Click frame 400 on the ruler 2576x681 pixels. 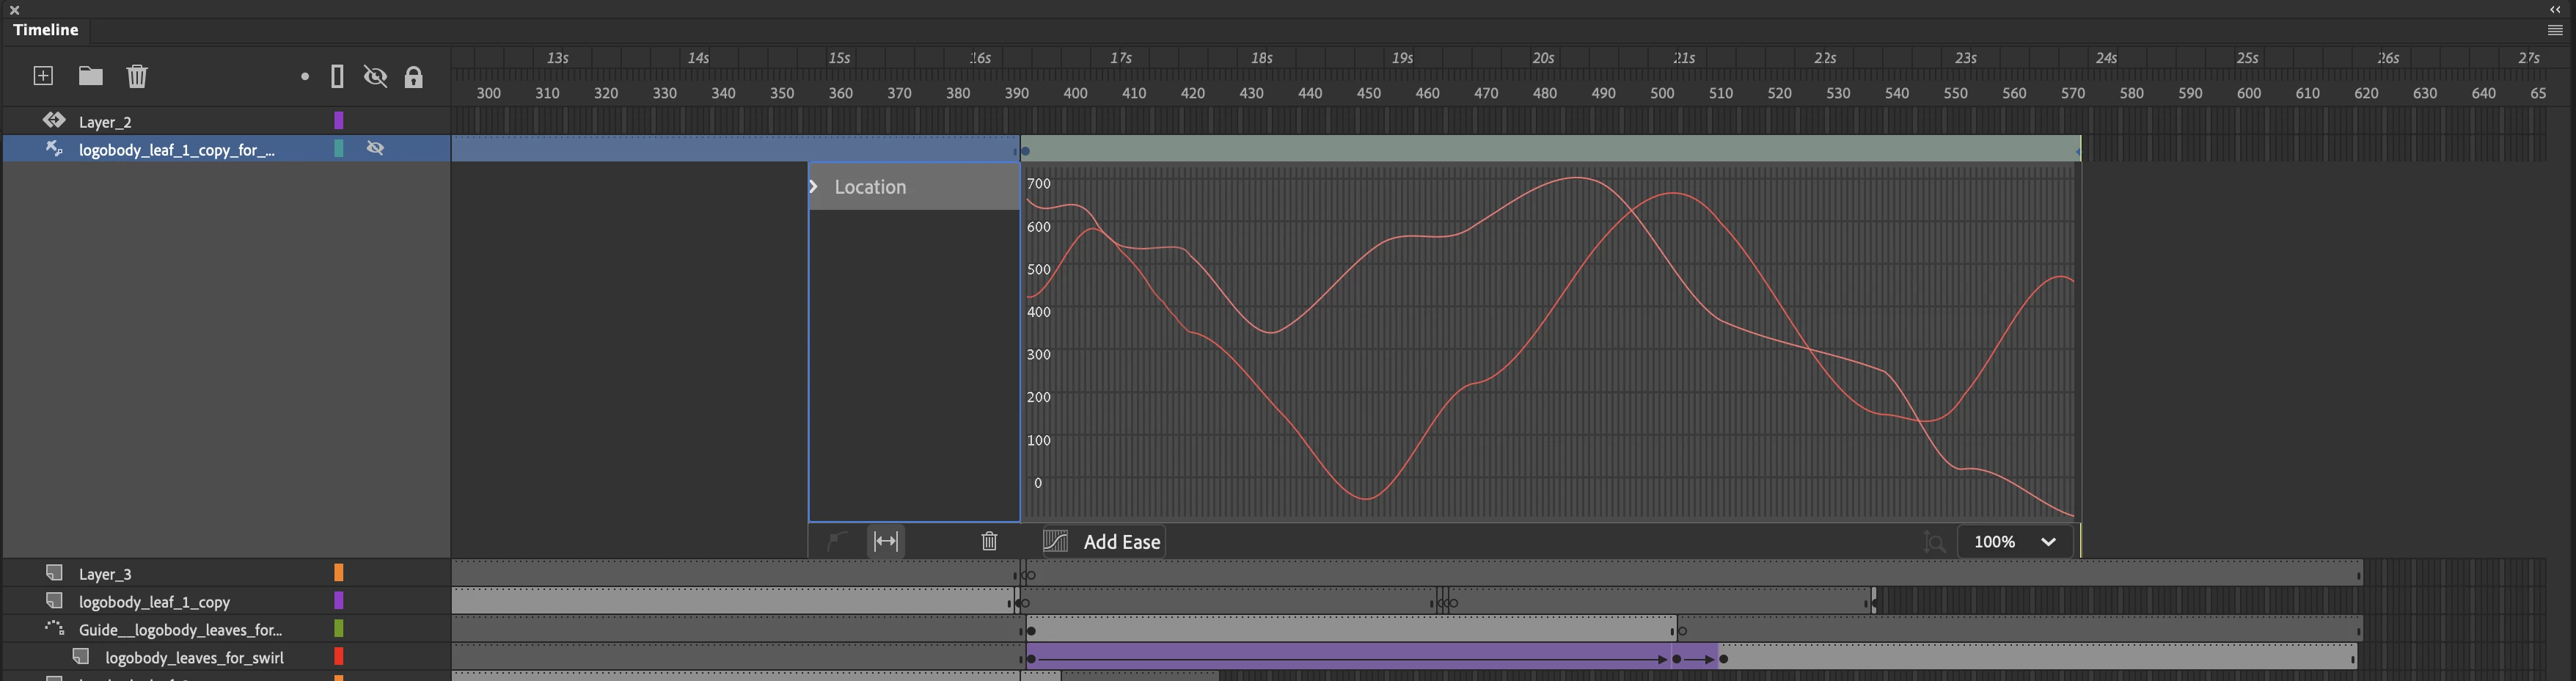coord(1075,93)
